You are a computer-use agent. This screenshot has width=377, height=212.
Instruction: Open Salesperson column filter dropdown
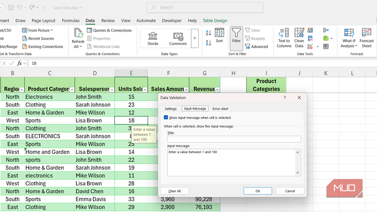[112, 90]
